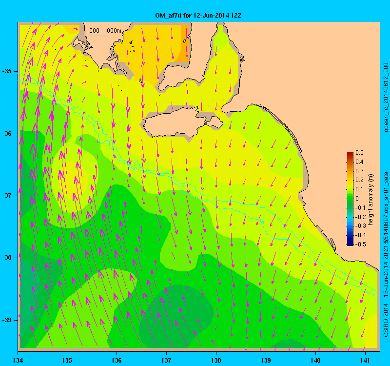Click the 'obs_an01_seta' vertical side label
Image resolution: width=390 pixels, height=366 pixels.
(386, 193)
